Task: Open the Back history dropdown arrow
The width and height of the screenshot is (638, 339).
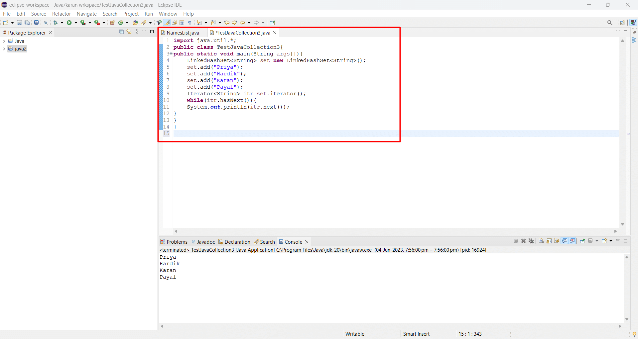Action: (249, 23)
